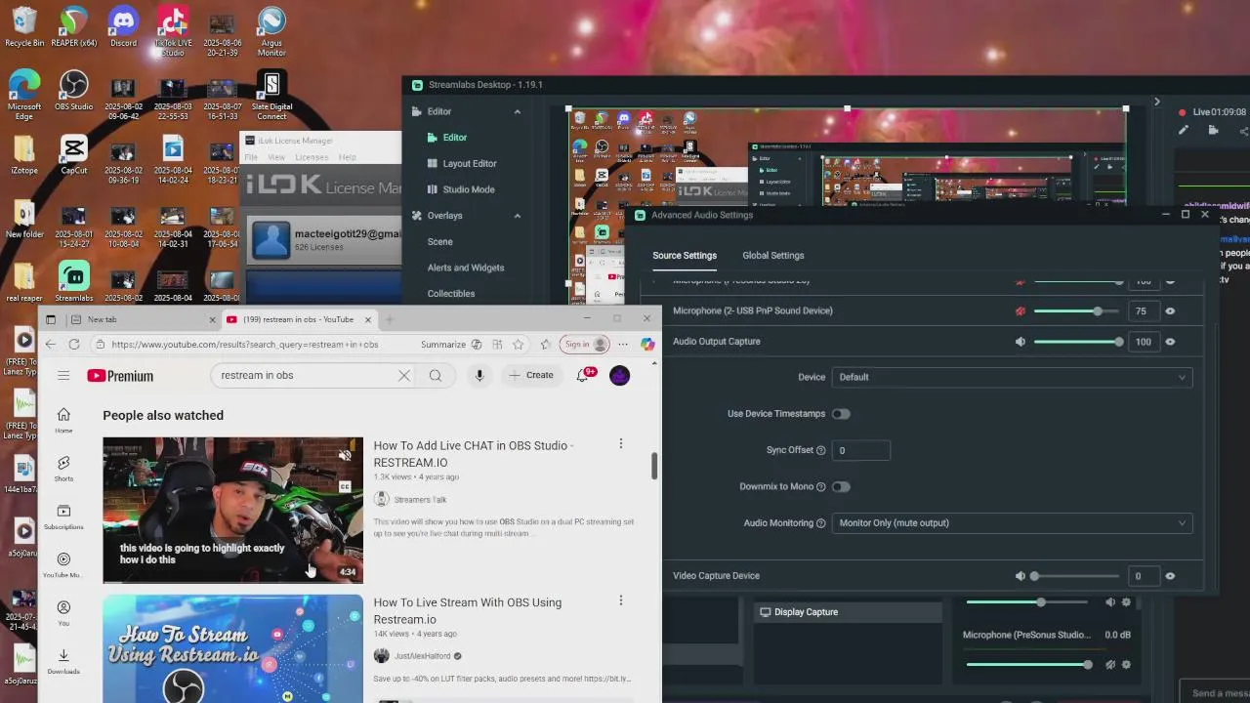Unmute Microphone (2- USB PnP Sound Device)
This screenshot has width=1250, height=703.
(1021, 310)
